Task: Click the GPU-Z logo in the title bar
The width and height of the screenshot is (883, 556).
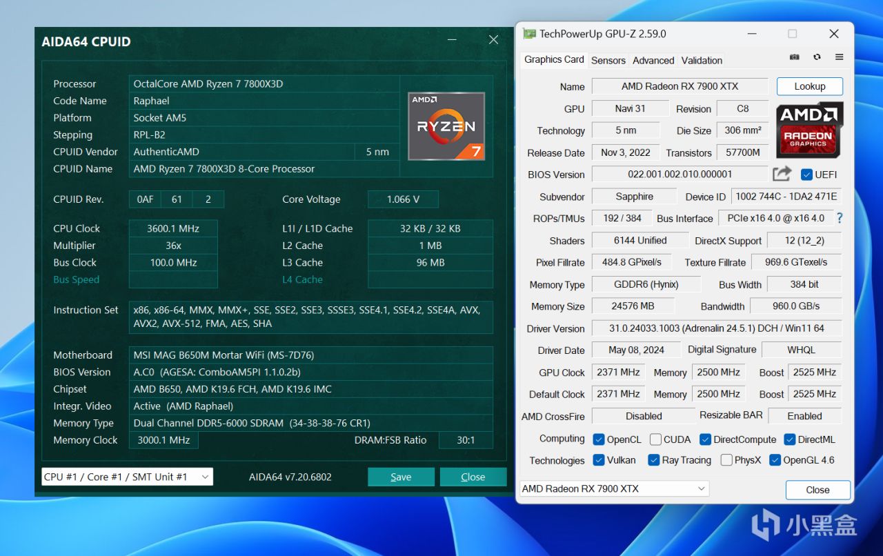Action: (x=528, y=33)
